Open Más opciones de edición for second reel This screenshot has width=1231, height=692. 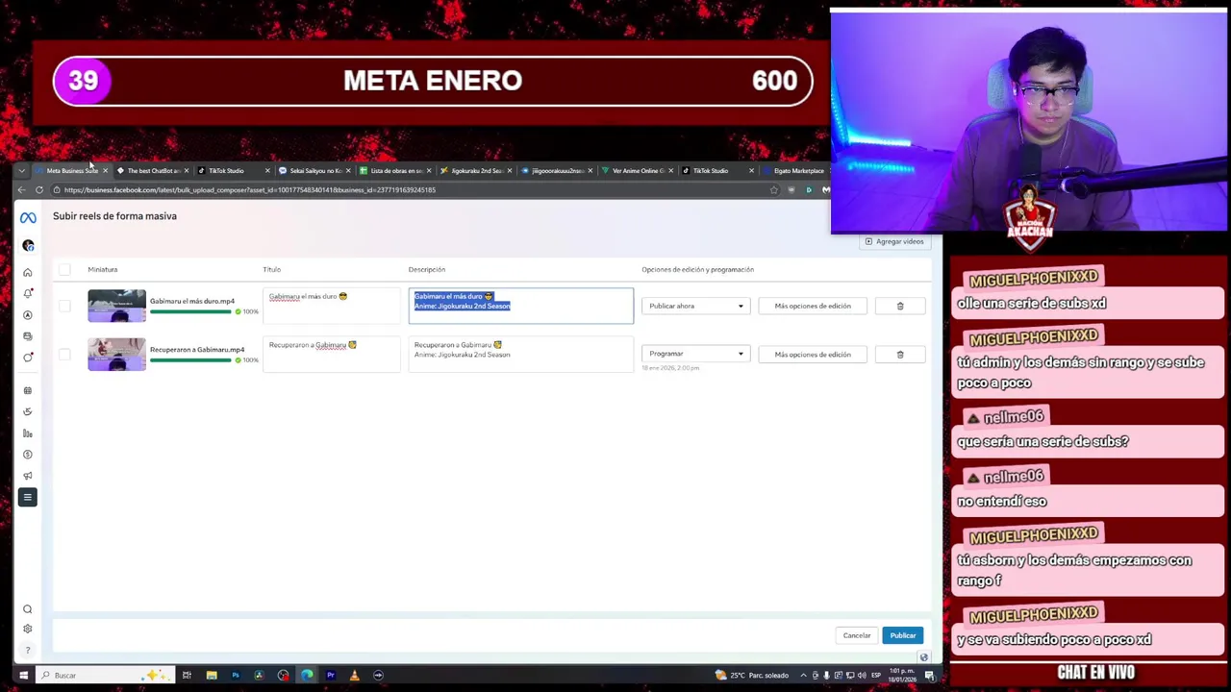[813, 355]
